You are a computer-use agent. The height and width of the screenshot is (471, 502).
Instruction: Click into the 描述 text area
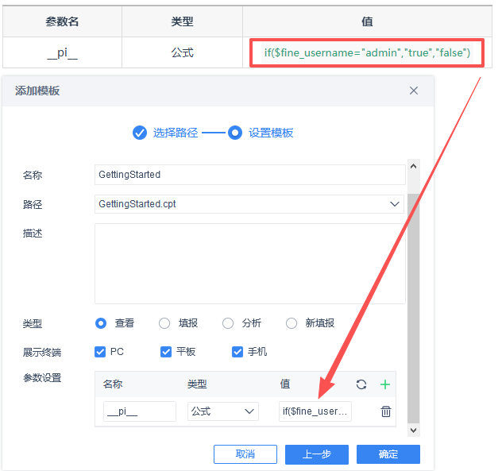point(249,264)
